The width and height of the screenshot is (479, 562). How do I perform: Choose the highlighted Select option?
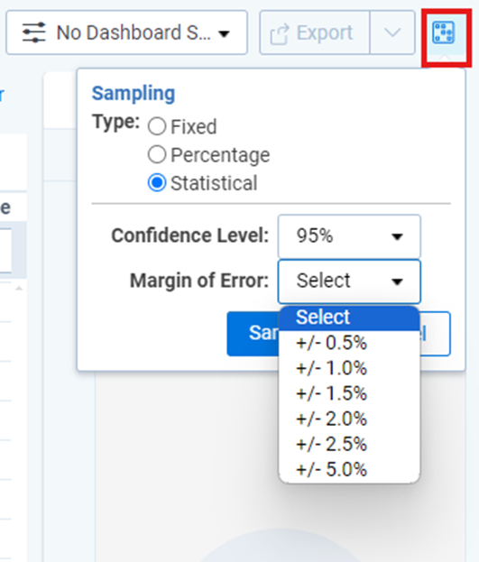(349, 318)
